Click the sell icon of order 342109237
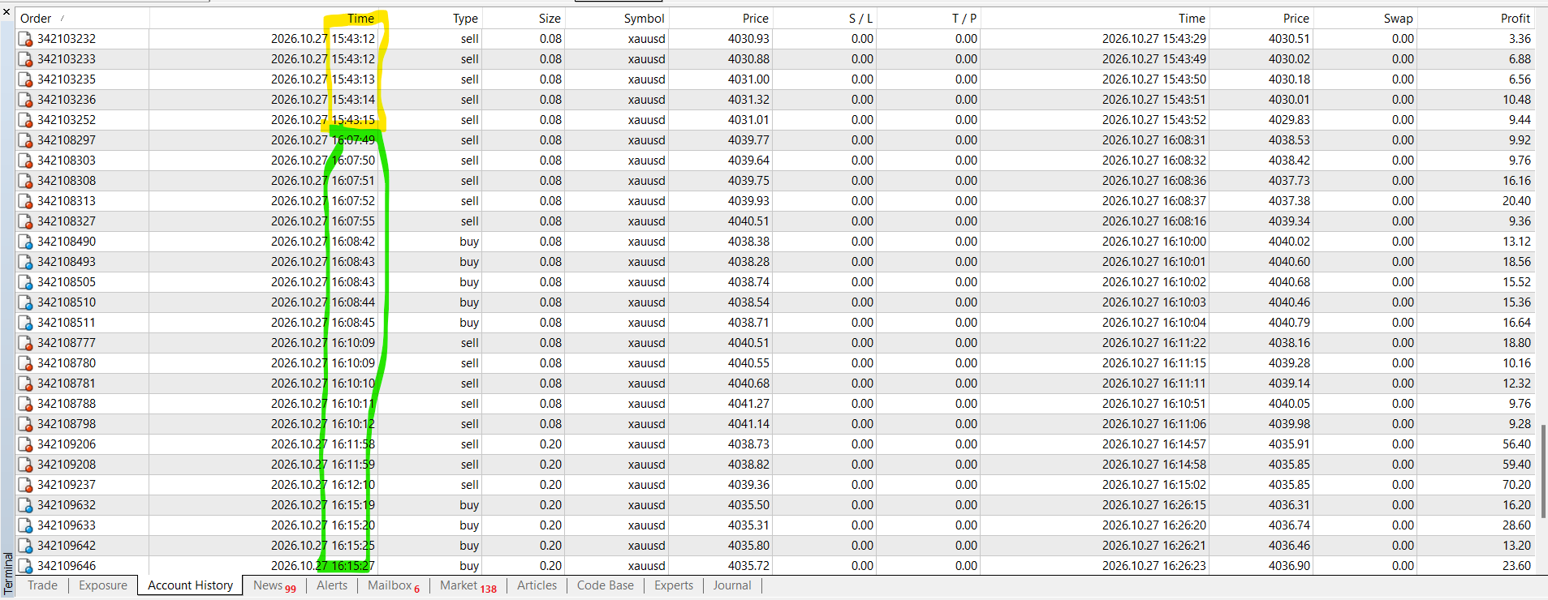 [x=25, y=485]
